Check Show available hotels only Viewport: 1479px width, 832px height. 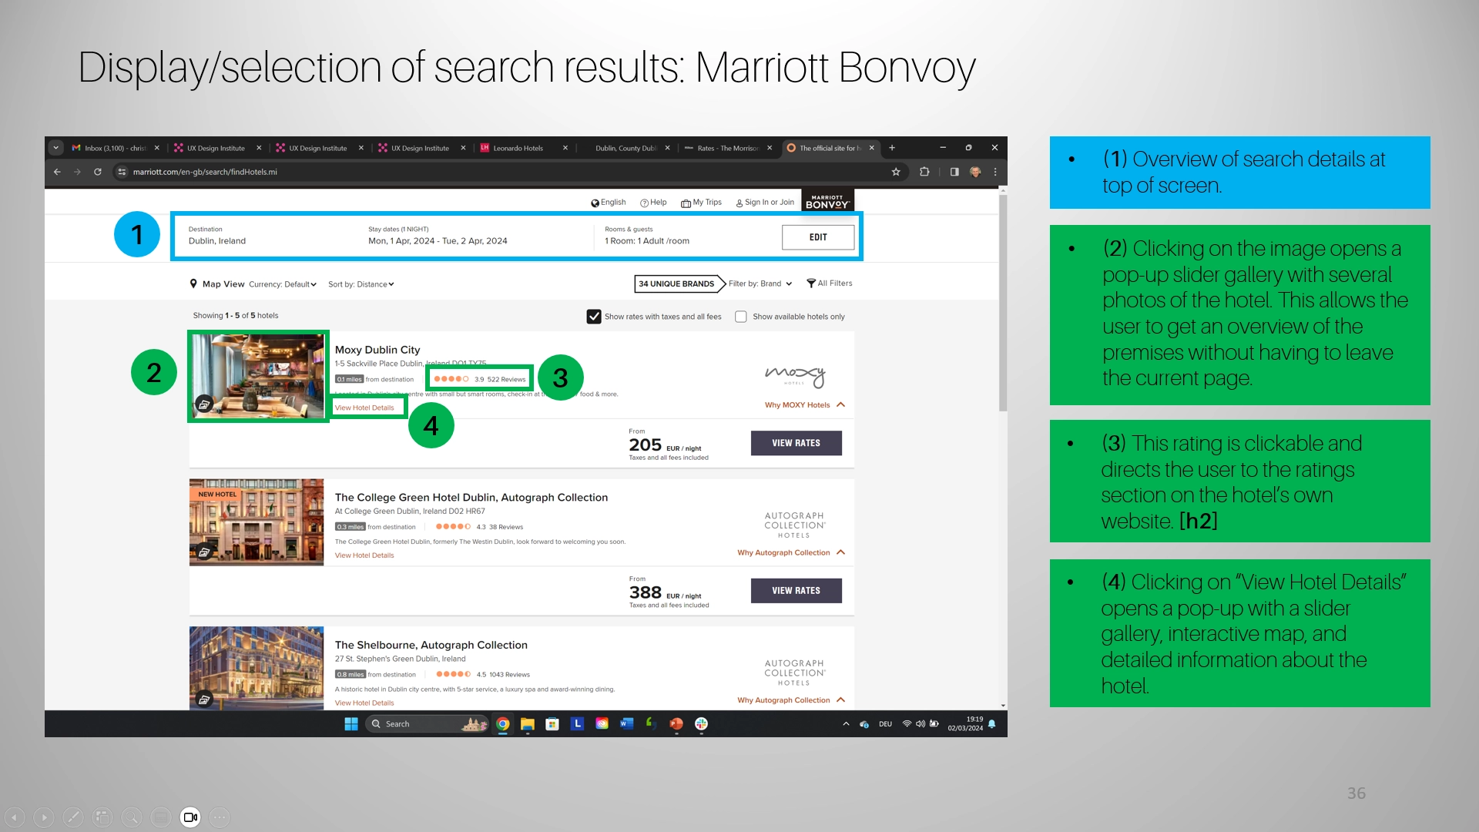(741, 317)
